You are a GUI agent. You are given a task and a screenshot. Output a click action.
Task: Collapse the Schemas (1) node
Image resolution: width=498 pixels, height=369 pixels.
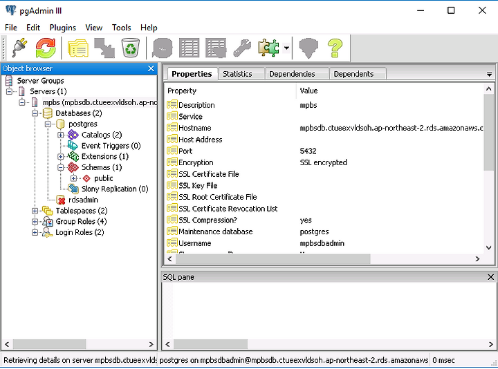point(61,167)
